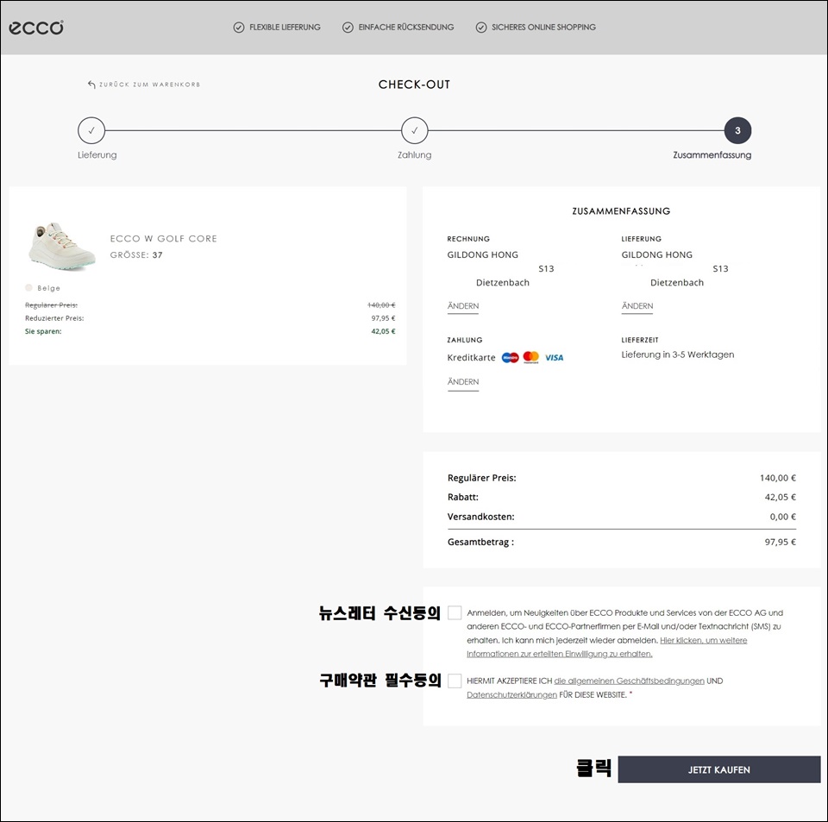
Task: Go to the Zahlung step circle
Action: click(x=415, y=130)
